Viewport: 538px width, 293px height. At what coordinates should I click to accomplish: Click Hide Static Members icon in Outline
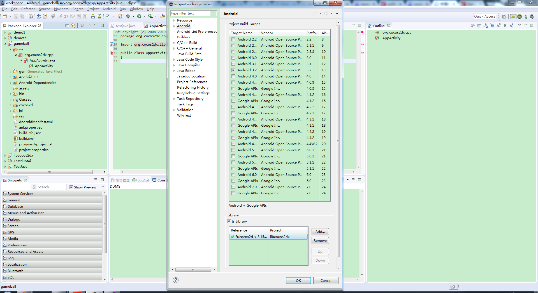[x=498, y=25]
